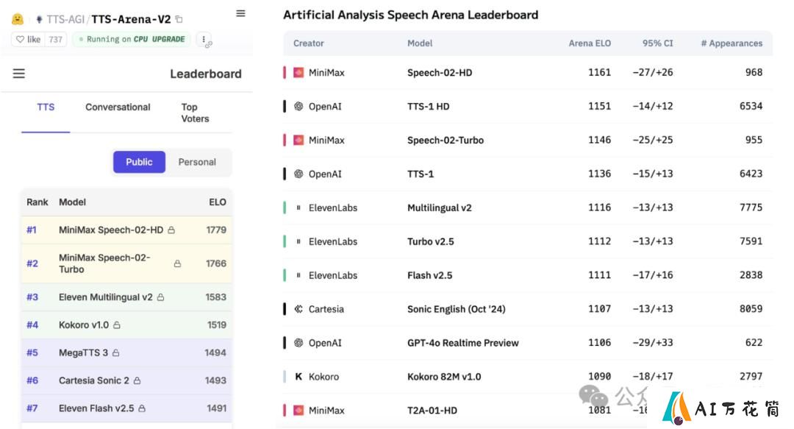Click lock icon next to MiniMax Speech-02-HD

click(x=171, y=230)
